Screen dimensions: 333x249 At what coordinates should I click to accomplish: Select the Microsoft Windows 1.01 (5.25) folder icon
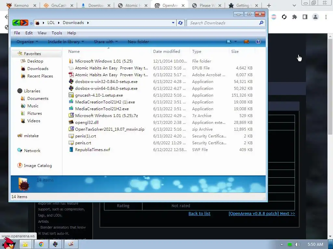[x=71, y=61]
